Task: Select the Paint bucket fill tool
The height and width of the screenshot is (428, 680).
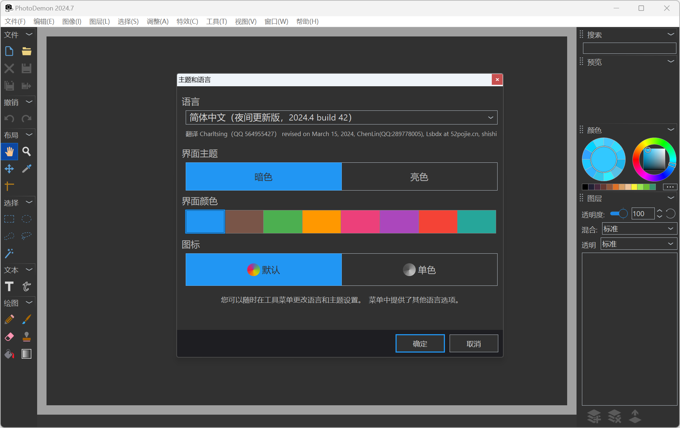Action: pyautogui.click(x=9, y=354)
